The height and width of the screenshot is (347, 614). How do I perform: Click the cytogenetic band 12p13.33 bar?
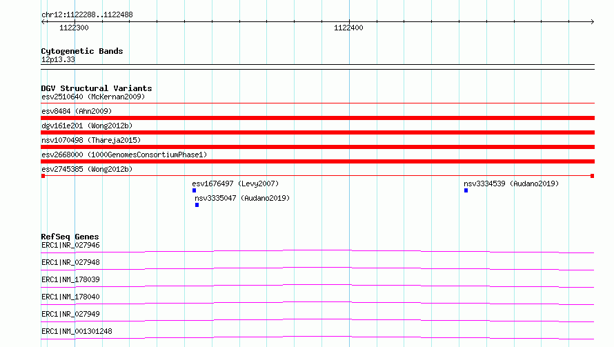pos(317,67)
